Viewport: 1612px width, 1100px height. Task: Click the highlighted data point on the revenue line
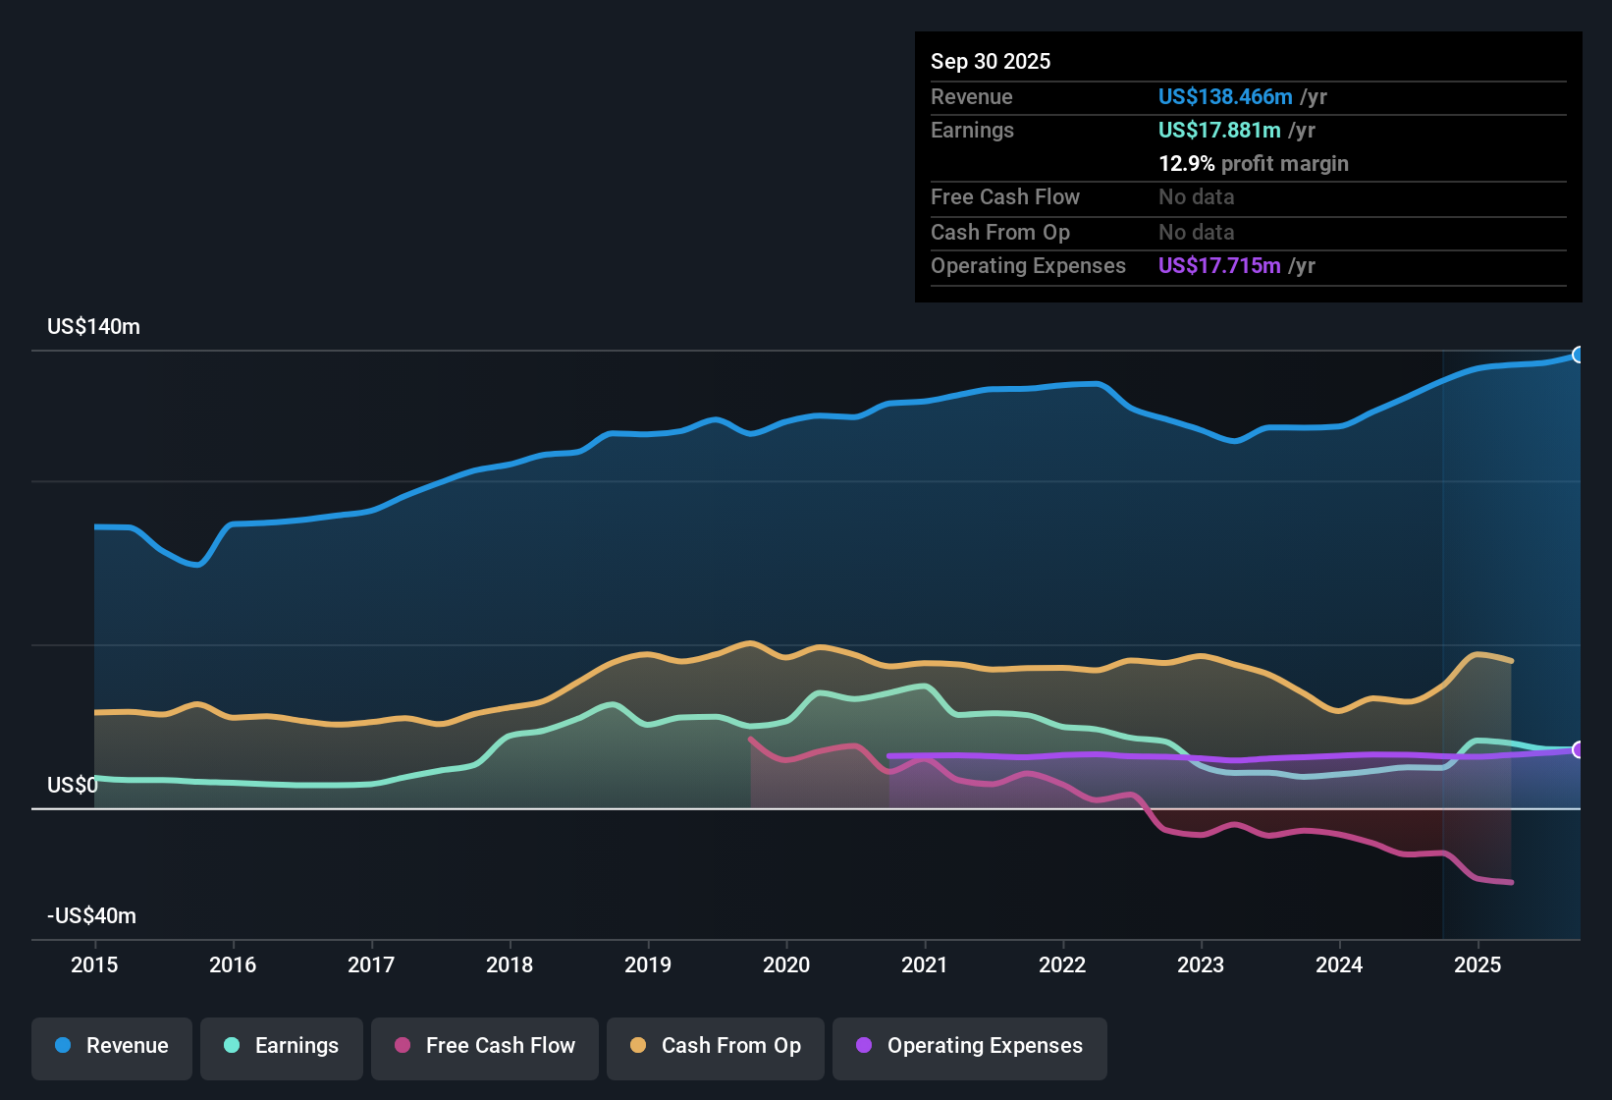[1579, 355]
